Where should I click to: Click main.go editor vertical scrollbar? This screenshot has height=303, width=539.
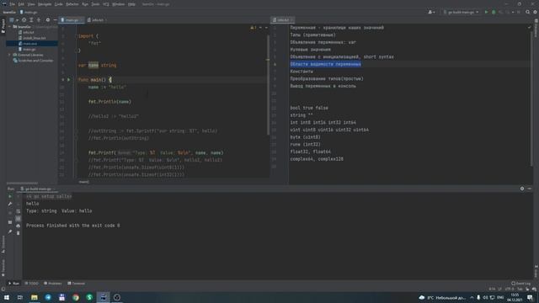(x=268, y=86)
